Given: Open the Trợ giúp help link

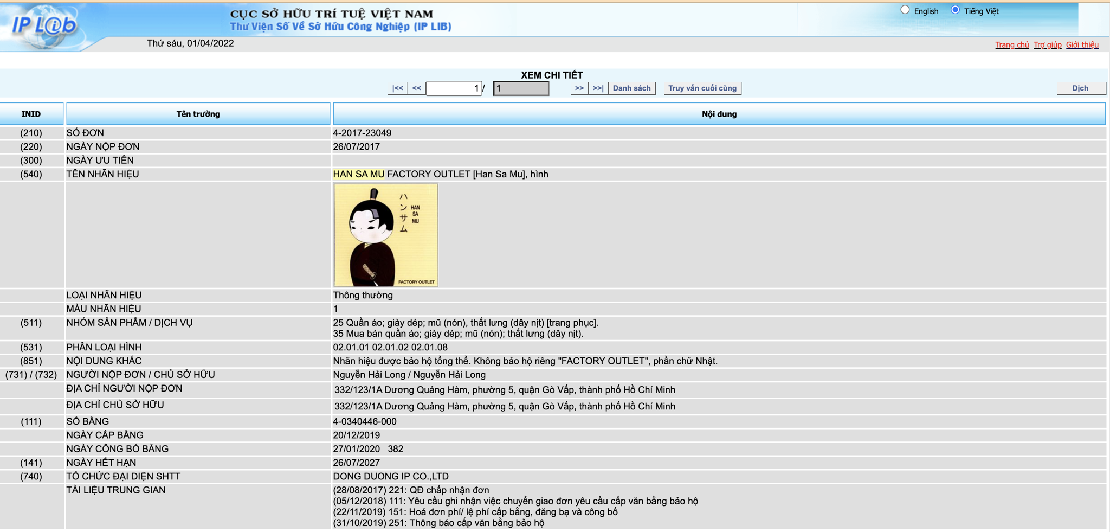Looking at the screenshot, I should [x=1047, y=45].
